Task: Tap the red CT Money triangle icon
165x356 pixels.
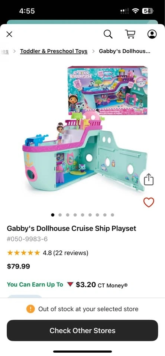Action: [70, 284]
